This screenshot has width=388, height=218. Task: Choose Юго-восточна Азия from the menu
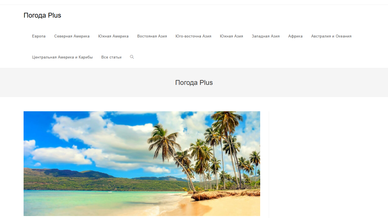(193, 36)
